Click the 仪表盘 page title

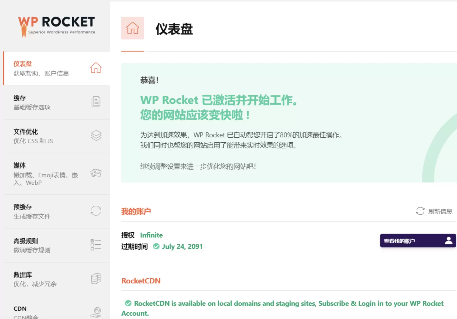tap(174, 29)
